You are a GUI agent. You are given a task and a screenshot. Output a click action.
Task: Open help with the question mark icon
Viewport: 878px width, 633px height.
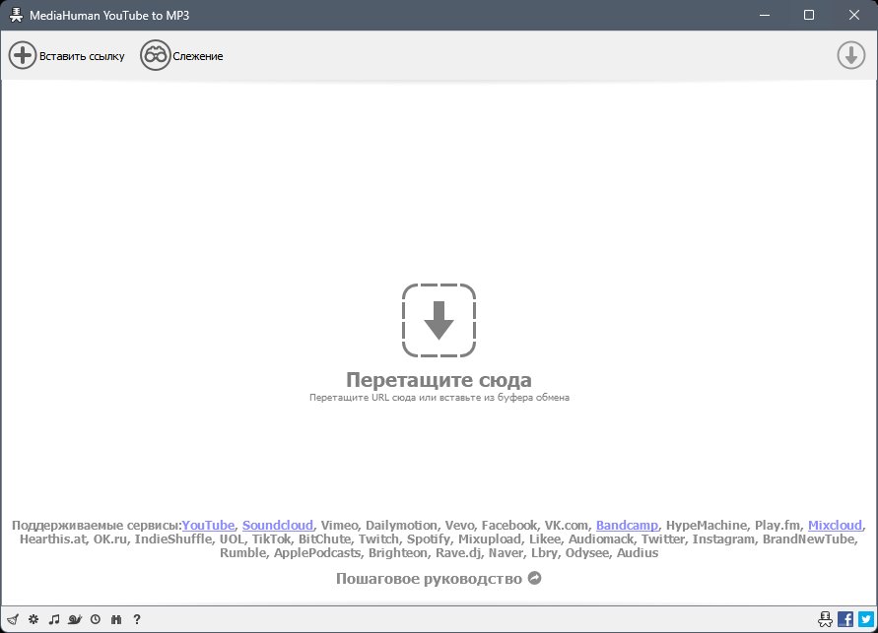coord(137,619)
